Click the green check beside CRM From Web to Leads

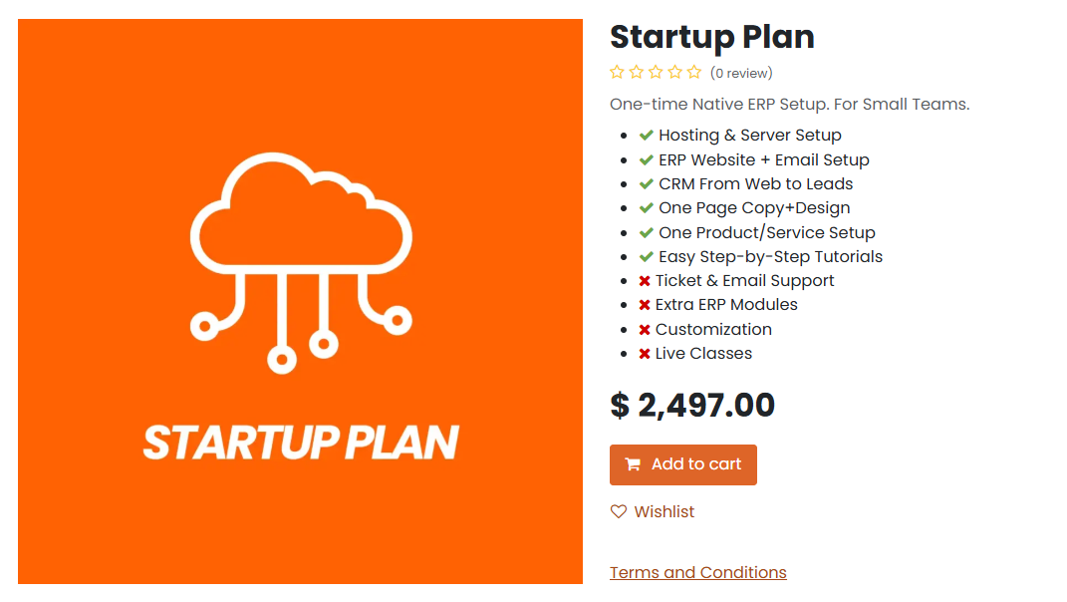point(647,183)
